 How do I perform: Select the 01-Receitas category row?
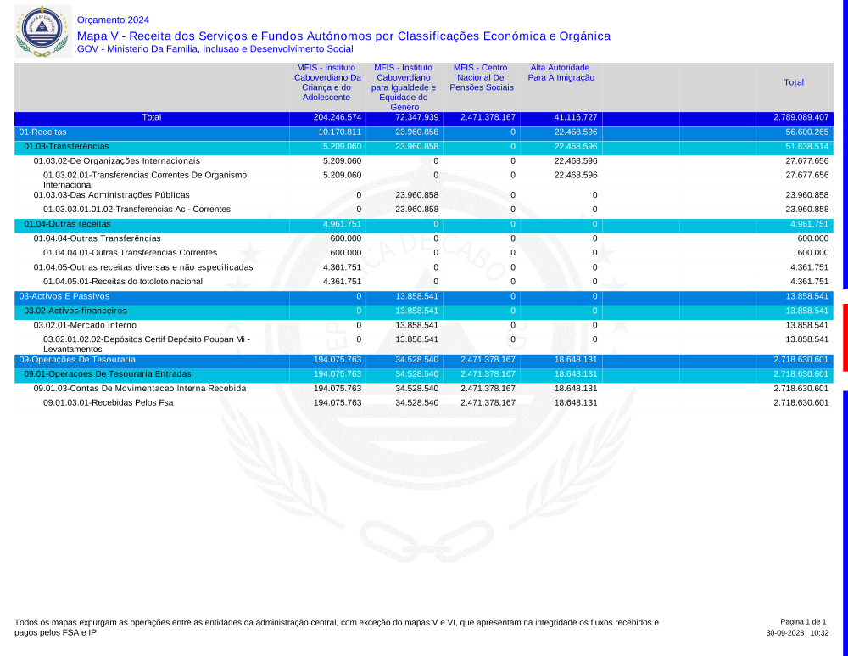coord(43,132)
